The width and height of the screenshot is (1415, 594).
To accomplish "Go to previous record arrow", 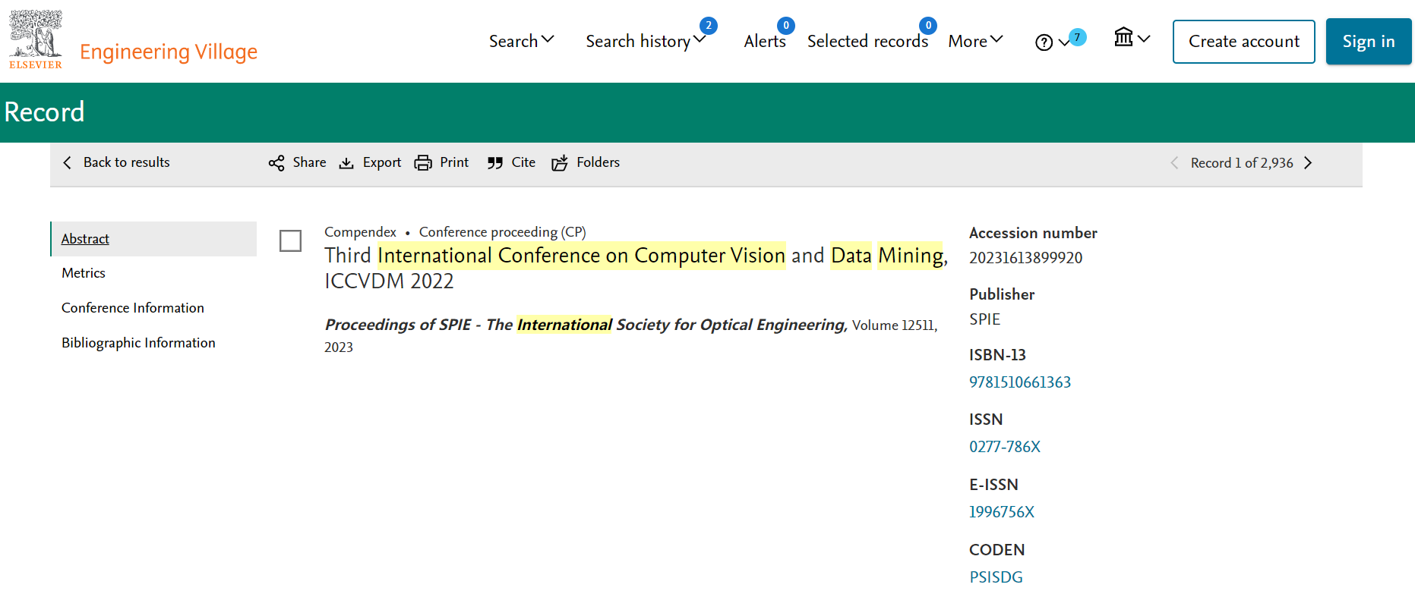I will point(1174,163).
